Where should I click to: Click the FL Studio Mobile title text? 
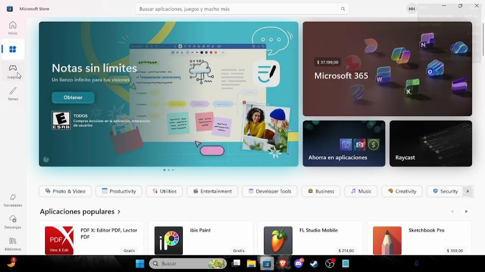(318, 230)
